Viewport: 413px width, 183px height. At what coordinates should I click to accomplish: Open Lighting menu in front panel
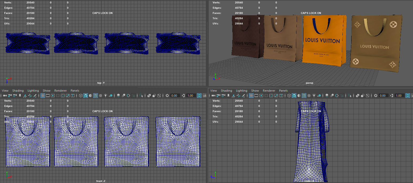(x=33, y=91)
